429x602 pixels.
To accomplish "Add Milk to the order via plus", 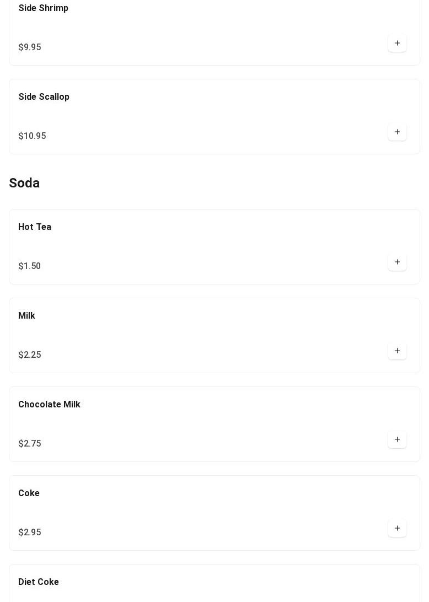I will tap(397, 351).
